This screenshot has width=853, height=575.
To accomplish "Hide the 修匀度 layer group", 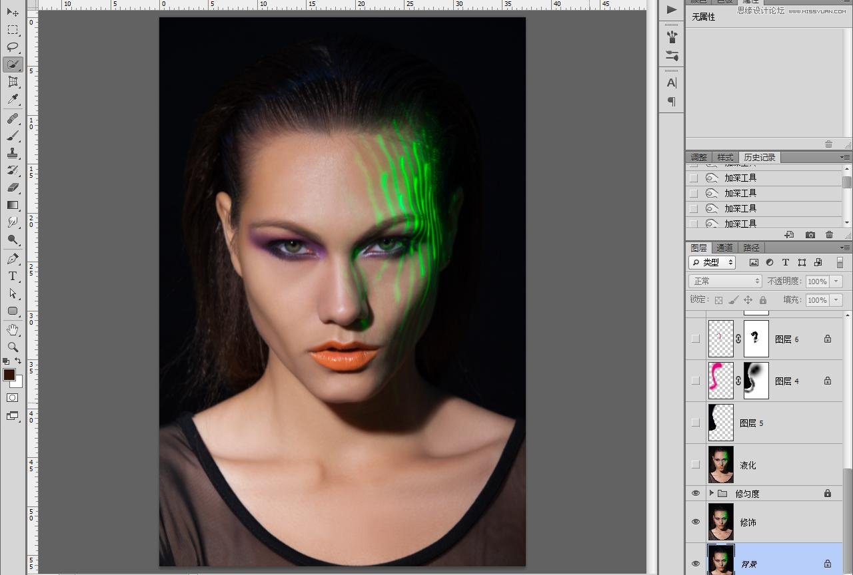I will [696, 493].
